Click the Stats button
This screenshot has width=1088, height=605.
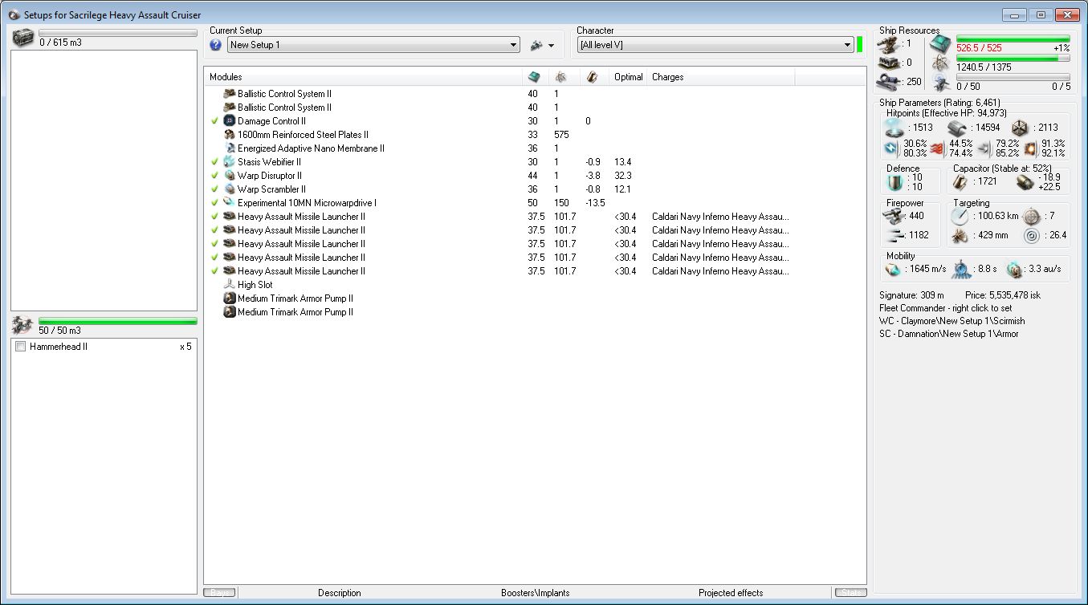(850, 593)
